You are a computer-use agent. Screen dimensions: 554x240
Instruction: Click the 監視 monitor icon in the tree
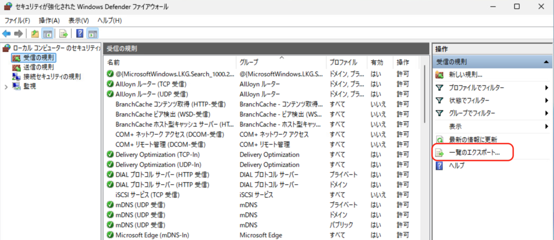pos(17,86)
